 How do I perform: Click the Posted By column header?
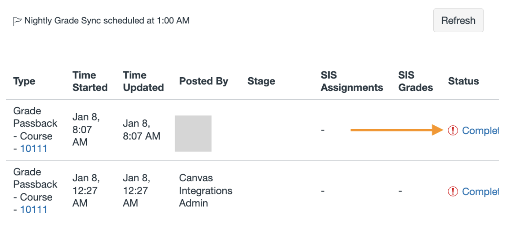pos(203,81)
